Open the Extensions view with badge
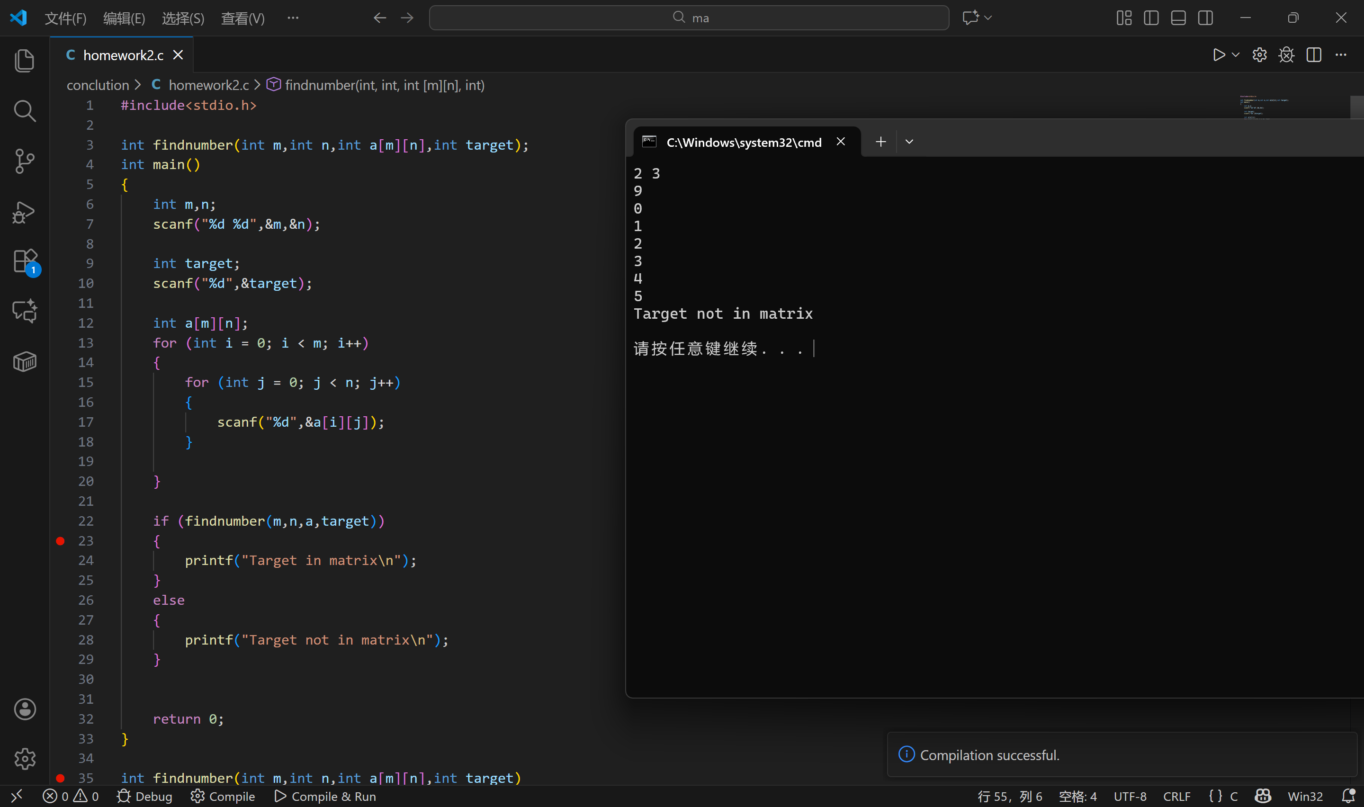This screenshot has height=807, width=1364. click(25, 261)
